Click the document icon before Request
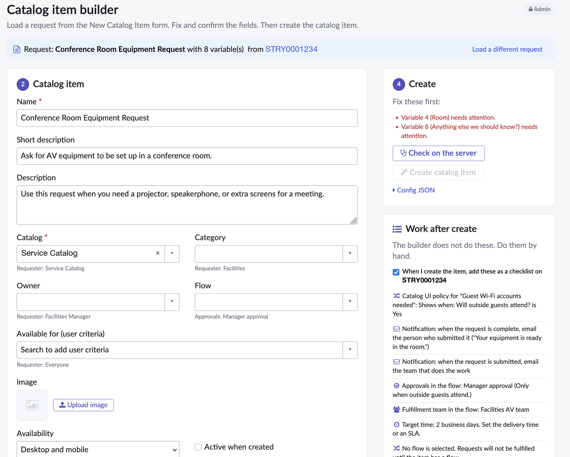The image size is (570, 457). point(17,49)
